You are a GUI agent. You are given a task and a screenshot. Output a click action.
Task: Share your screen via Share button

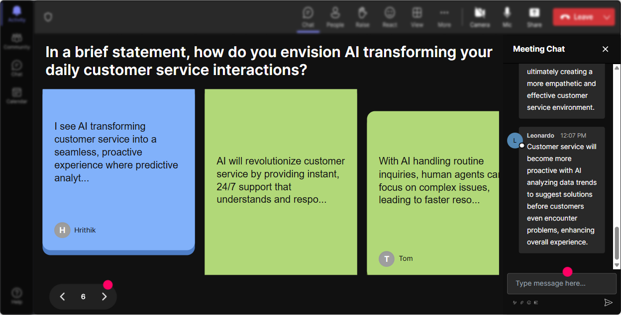(x=534, y=16)
